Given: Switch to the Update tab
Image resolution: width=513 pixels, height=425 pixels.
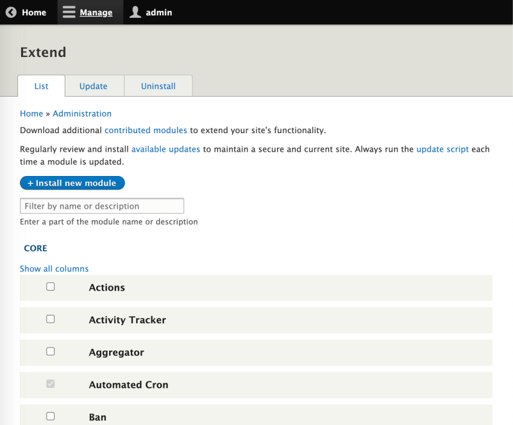Looking at the screenshot, I should pyautogui.click(x=94, y=86).
